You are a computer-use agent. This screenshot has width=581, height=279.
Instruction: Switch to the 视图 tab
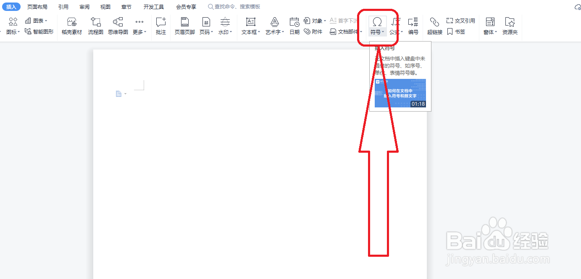click(105, 7)
